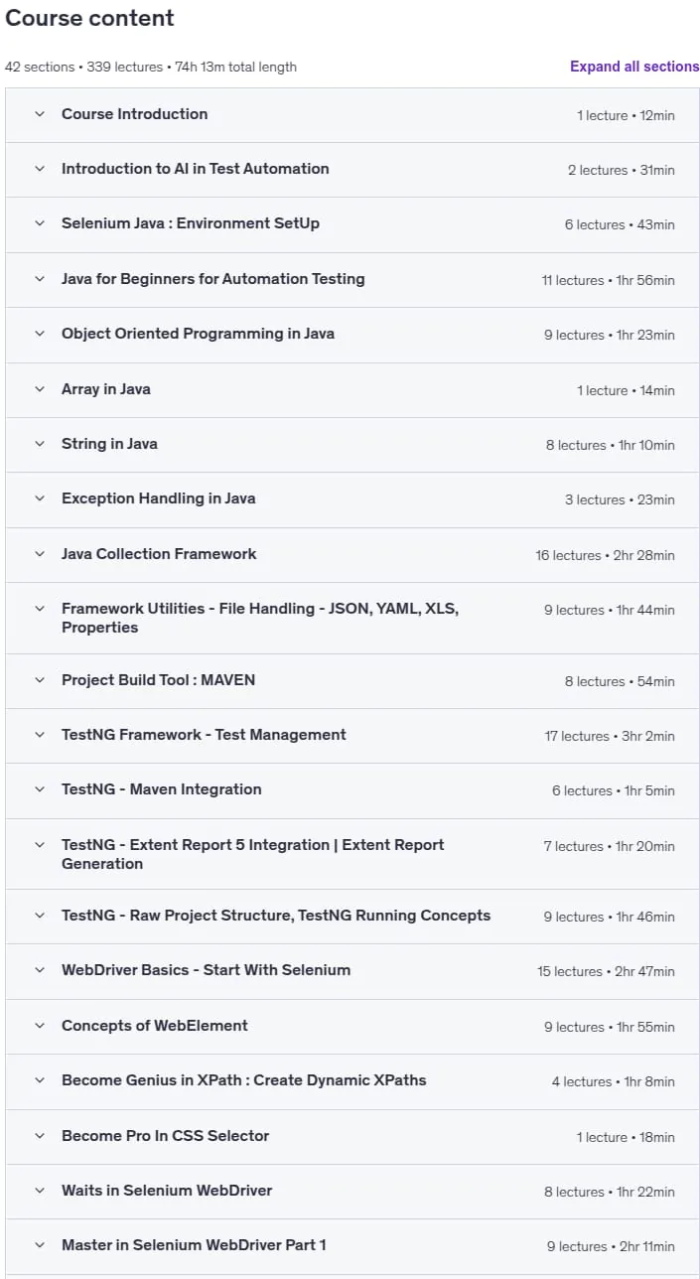Viewport: 700px width, 1279px height.
Task: Expand all sections link
Action: [x=634, y=67]
